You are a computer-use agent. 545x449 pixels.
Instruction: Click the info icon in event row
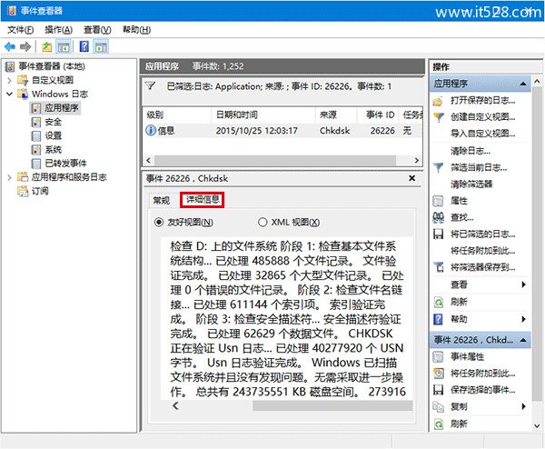151,131
